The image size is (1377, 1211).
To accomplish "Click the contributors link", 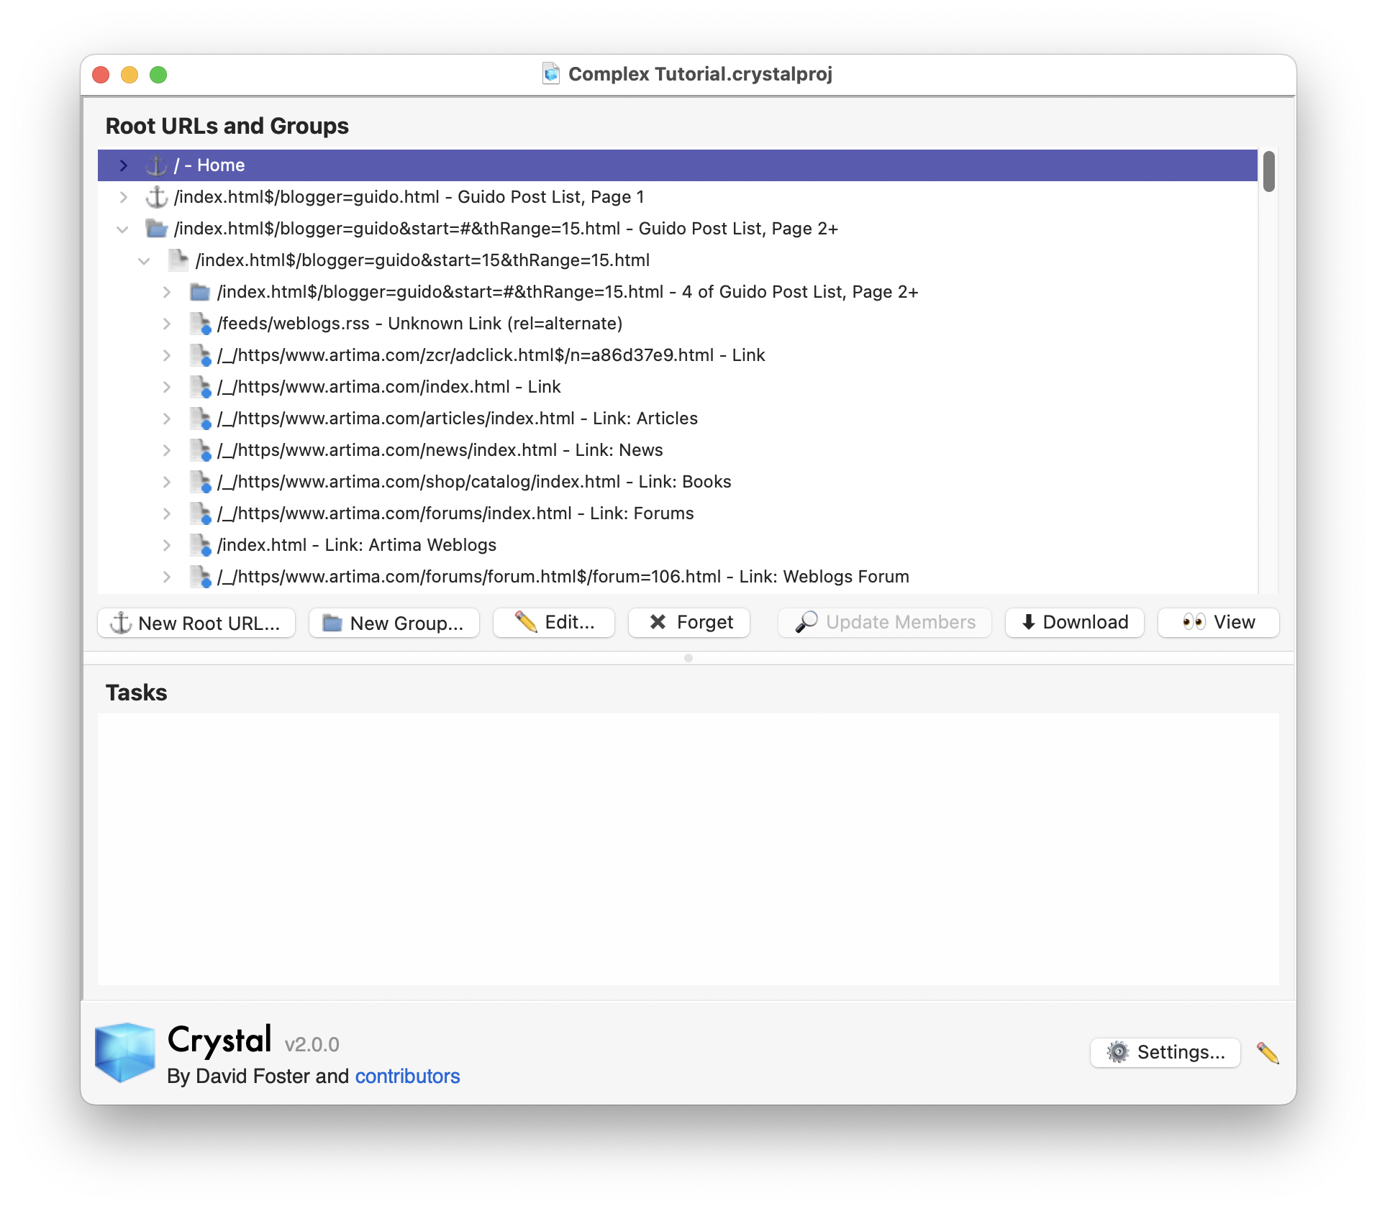I will [407, 1077].
